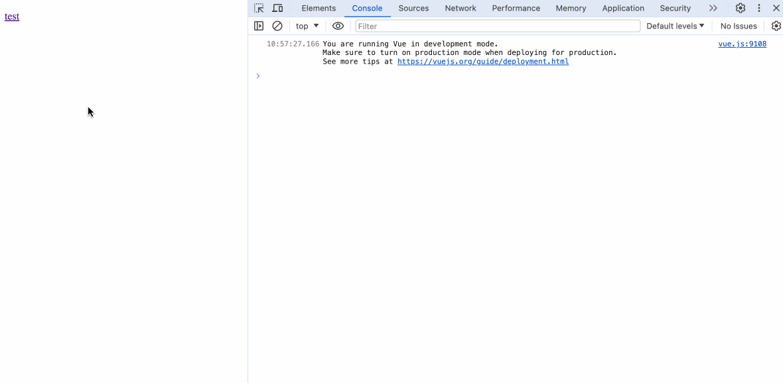Focus the console Filter input field
The height and width of the screenshot is (383, 783).
click(498, 26)
